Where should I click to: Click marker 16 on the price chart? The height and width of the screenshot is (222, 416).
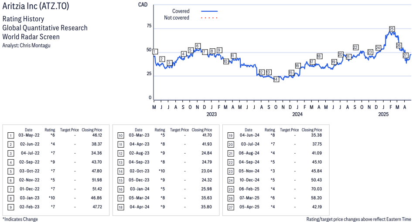coord(297,66)
